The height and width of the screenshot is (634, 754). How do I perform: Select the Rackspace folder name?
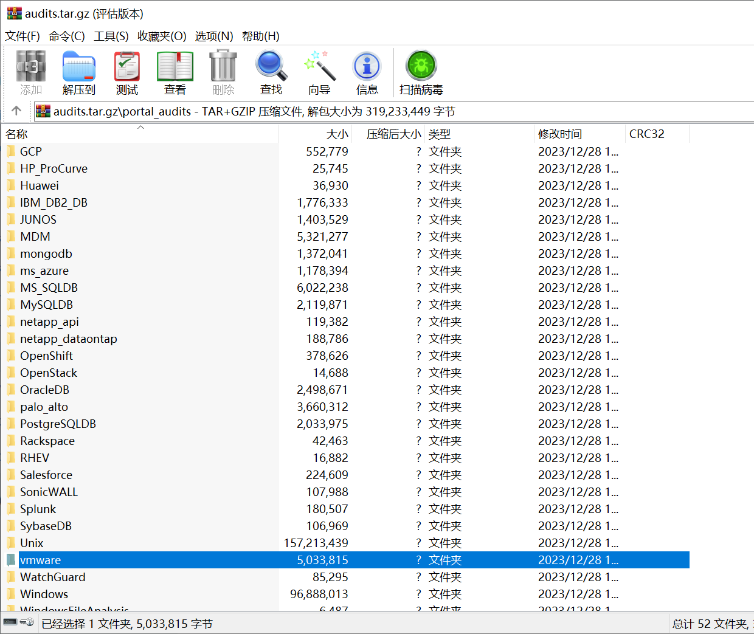click(x=47, y=441)
